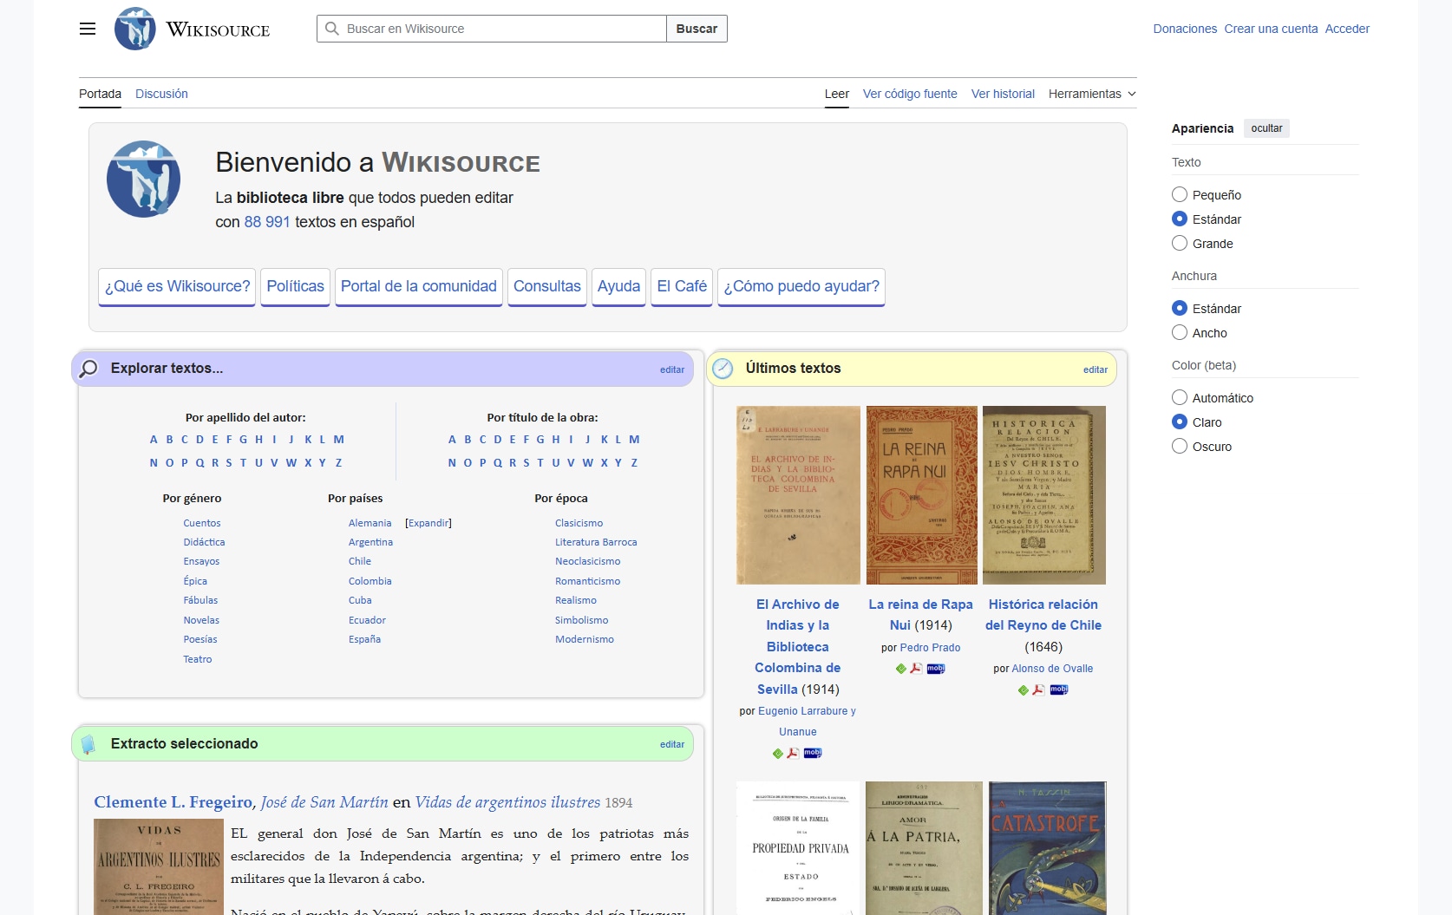
Task: Click the book icon beside Extracto seleccionado
Action: [x=88, y=744]
